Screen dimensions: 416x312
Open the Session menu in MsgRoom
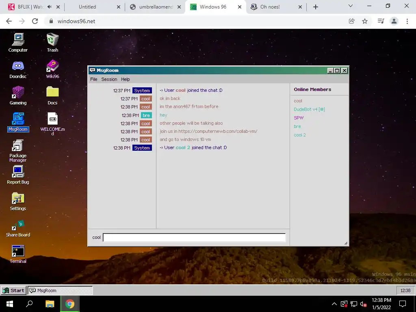point(109,79)
